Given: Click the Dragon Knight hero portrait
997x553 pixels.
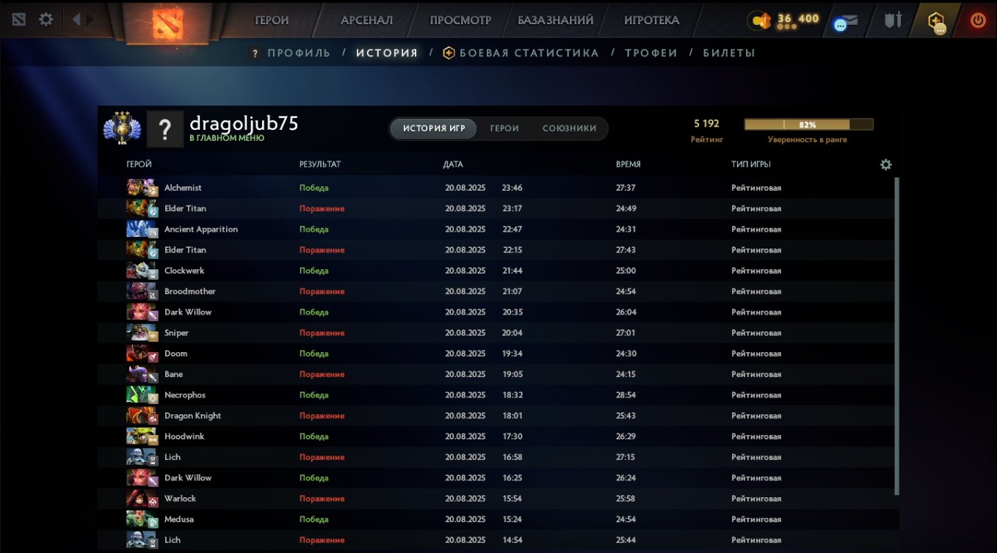Looking at the screenshot, I should tap(142, 416).
